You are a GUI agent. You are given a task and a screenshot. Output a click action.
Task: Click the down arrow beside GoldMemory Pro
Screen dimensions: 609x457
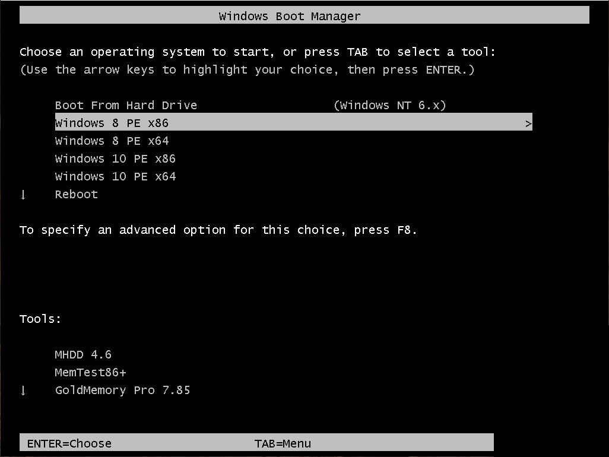pyautogui.click(x=23, y=391)
